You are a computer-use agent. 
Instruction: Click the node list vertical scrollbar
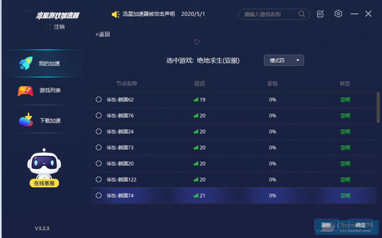click(378, 107)
